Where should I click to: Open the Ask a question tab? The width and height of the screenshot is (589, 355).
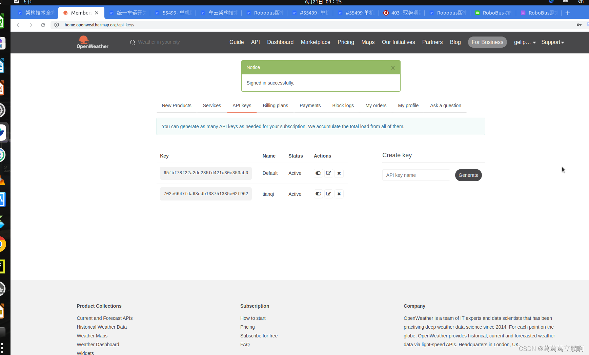pos(446,105)
